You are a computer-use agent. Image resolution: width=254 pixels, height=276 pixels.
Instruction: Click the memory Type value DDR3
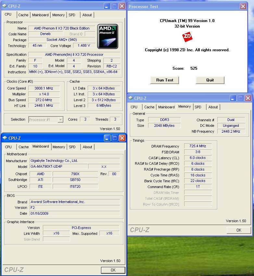click(164, 120)
